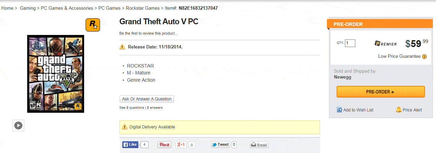Click the Low Price Guarantee help icon
This screenshot has width=436, height=153.
click(x=424, y=56)
